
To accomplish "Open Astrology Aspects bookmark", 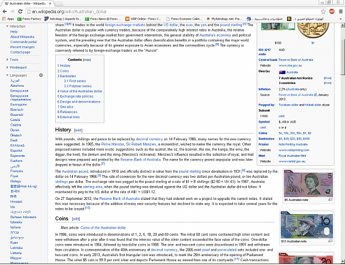I will (63, 19).
